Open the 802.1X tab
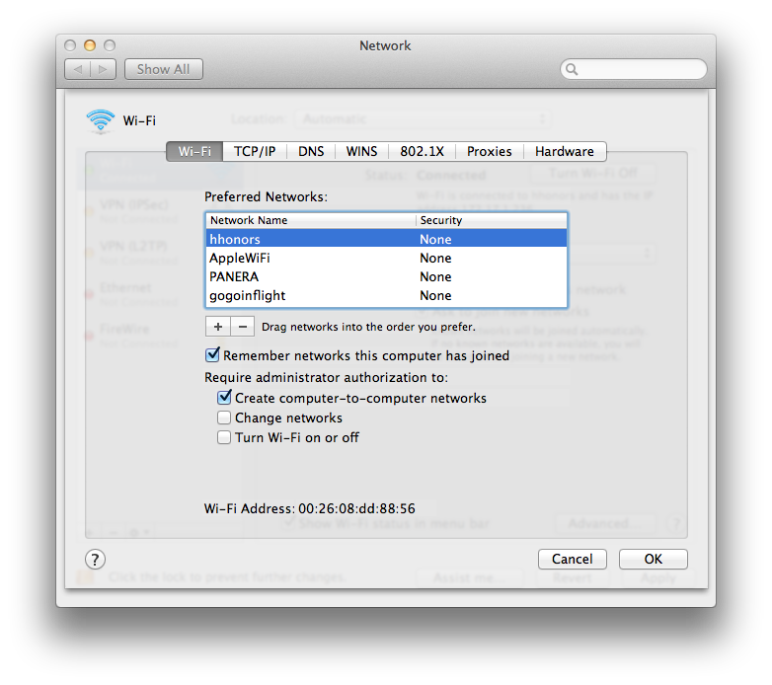 click(422, 152)
